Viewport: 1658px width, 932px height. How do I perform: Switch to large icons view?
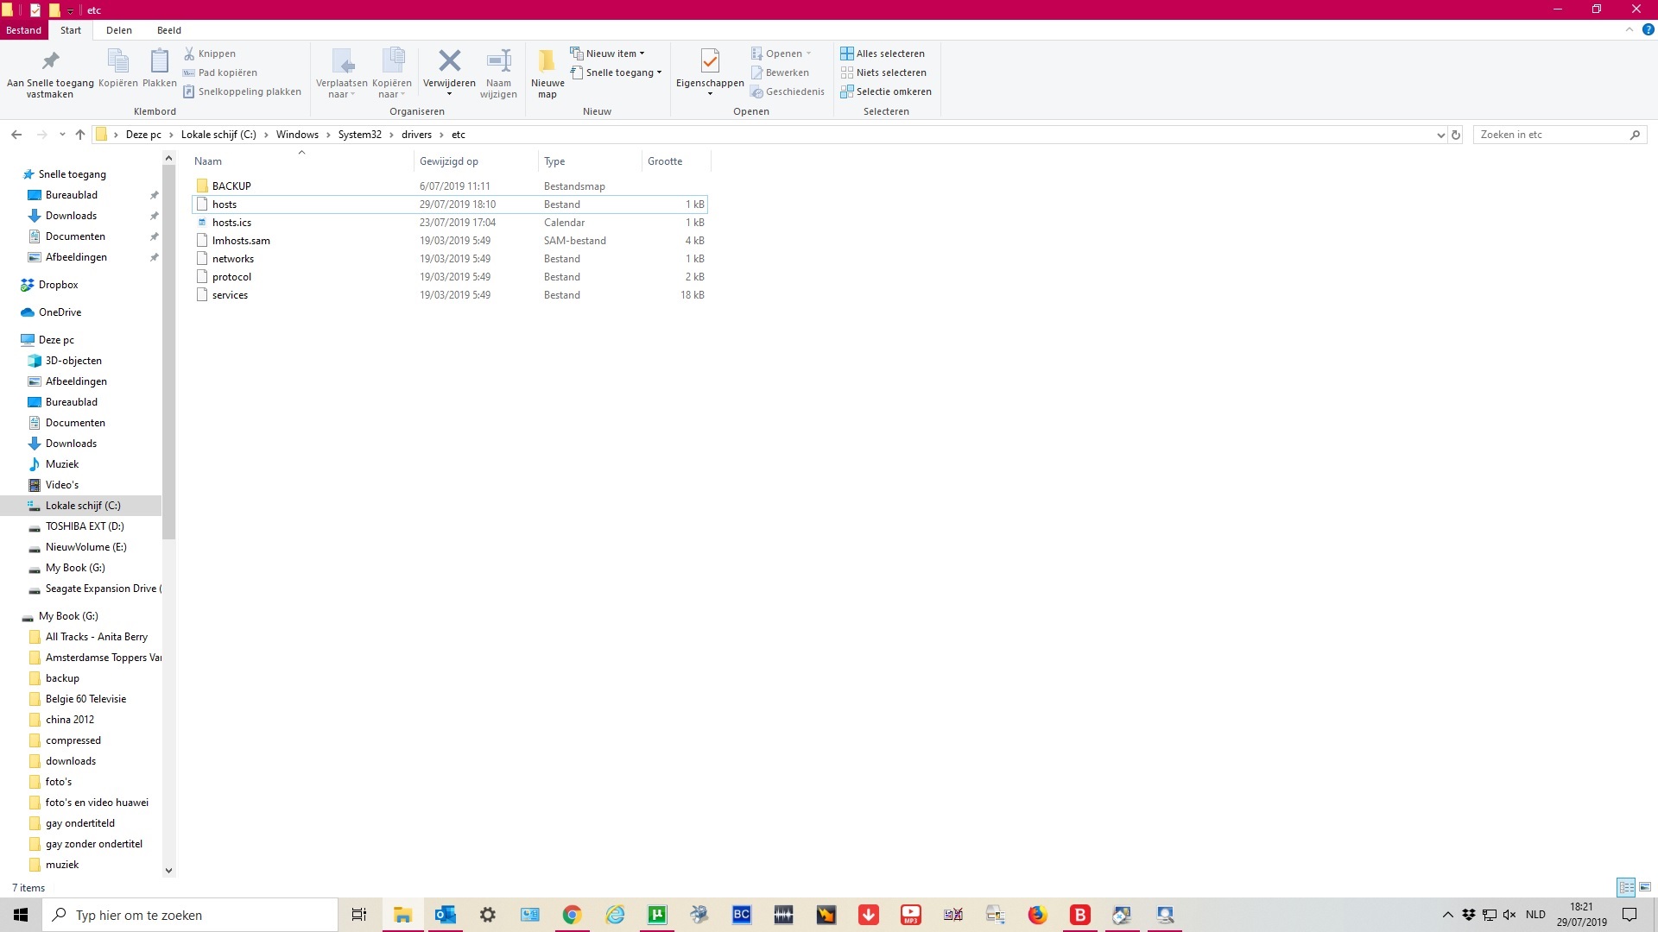1645,887
